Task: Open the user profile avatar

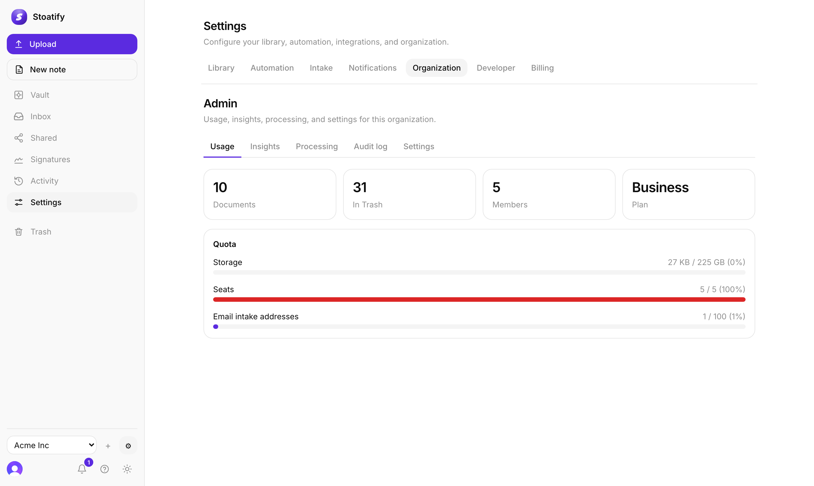Action: [x=15, y=469]
